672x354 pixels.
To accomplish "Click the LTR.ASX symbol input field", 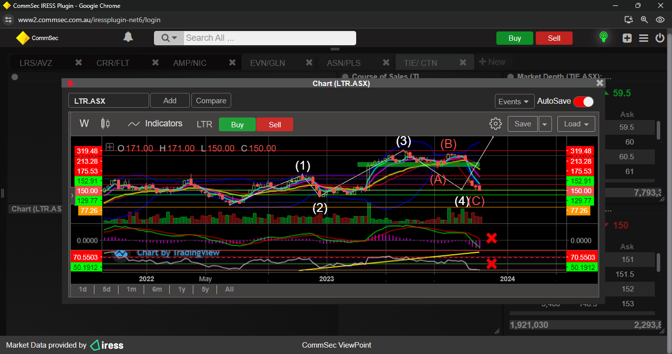I will point(108,101).
